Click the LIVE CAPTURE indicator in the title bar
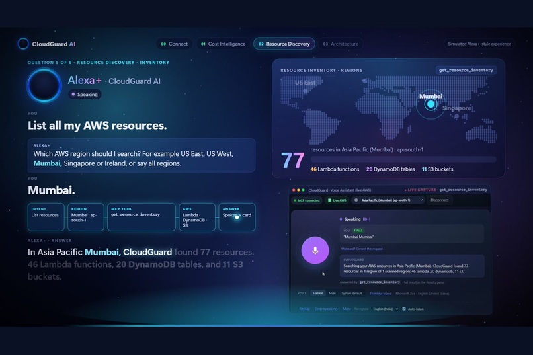The image size is (533, 355). point(420,190)
